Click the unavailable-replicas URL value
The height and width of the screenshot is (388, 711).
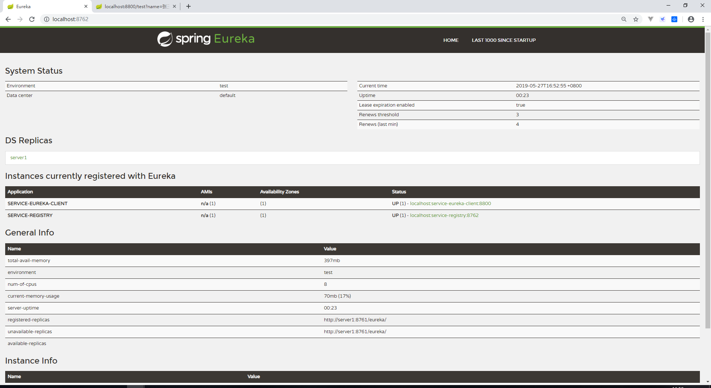coord(355,332)
